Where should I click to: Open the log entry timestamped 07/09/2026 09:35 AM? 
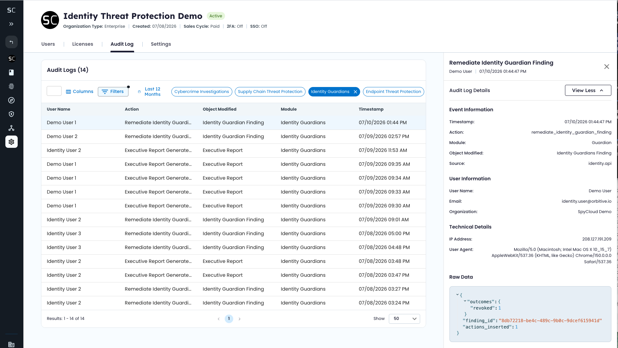234,164
